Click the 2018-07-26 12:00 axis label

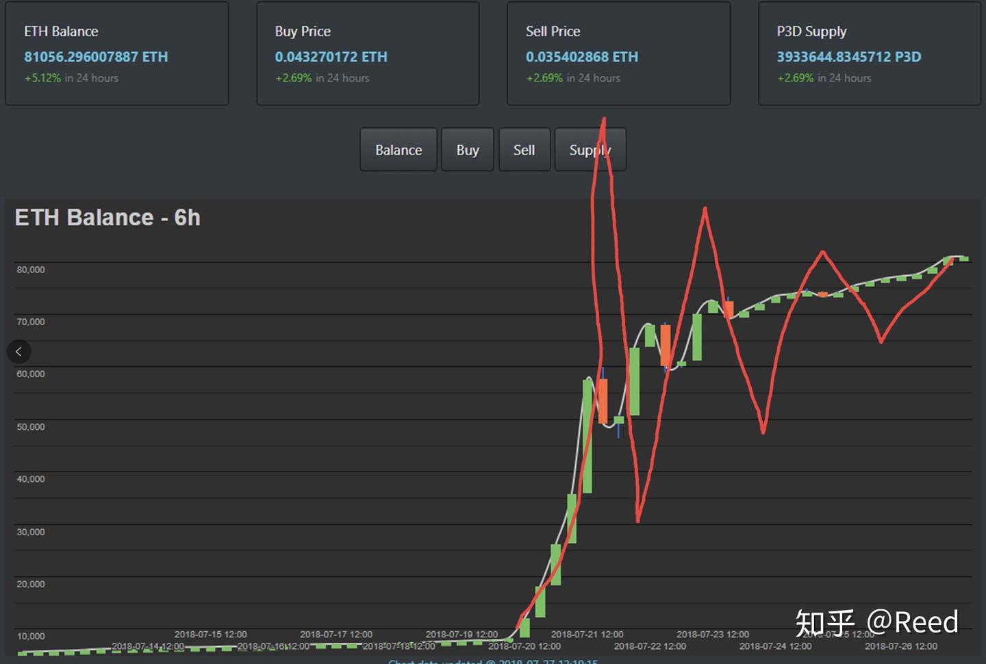click(901, 646)
